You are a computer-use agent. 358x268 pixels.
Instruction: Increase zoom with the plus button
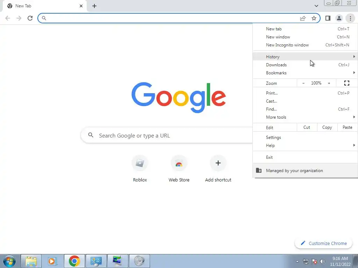tap(329, 83)
